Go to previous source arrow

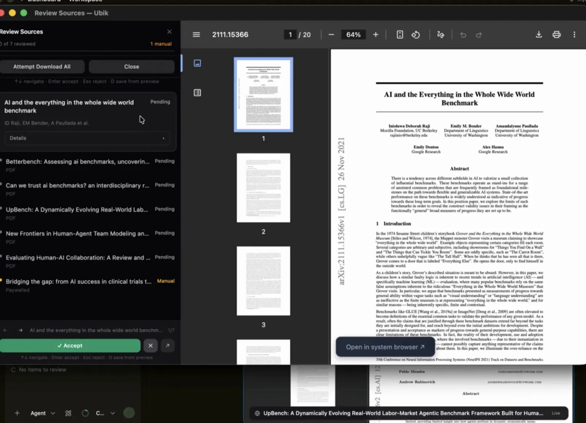(5, 330)
